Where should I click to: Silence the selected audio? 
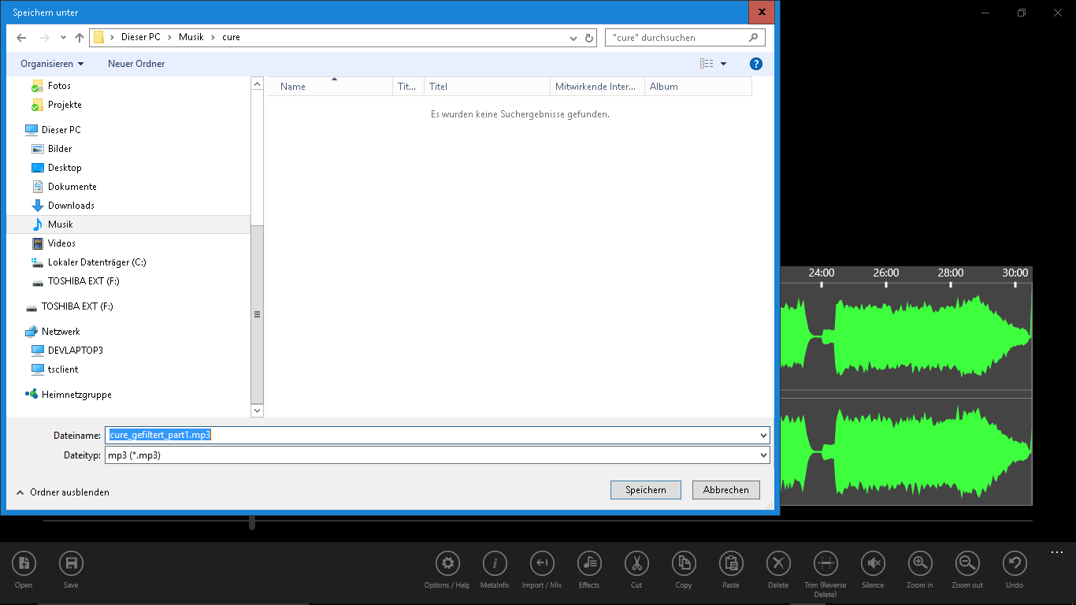pos(873,562)
